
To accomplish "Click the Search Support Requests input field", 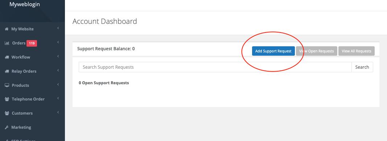I will (215, 67).
